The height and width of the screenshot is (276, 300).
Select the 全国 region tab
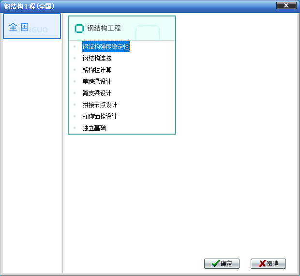pos(32,26)
